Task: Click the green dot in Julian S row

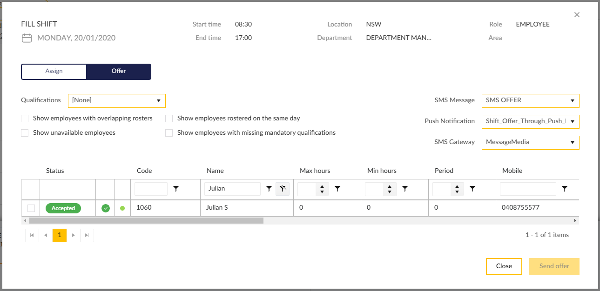Action: (x=122, y=208)
